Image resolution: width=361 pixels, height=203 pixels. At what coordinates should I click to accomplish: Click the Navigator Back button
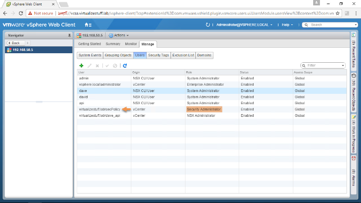pos(15,43)
